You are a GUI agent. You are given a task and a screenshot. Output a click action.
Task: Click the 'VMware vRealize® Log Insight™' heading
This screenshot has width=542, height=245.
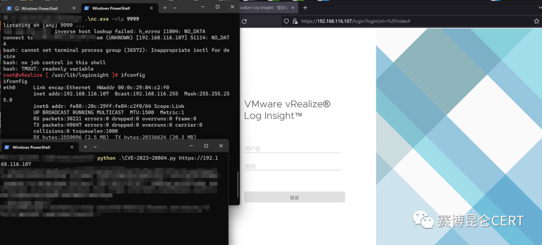click(x=287, y=110)
